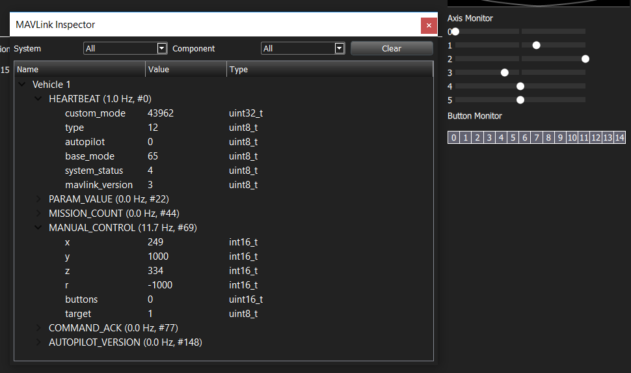Collapse the Vehicle 1 tree node
Viewport: 631px width, 373px height.
(x=23, y=84)
